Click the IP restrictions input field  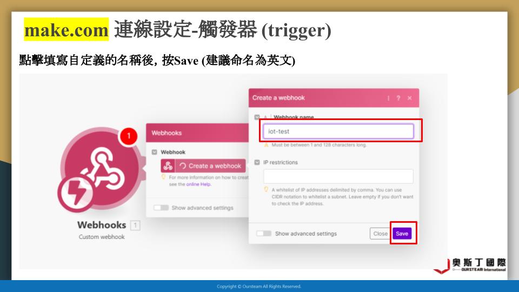tap(338, 176)
